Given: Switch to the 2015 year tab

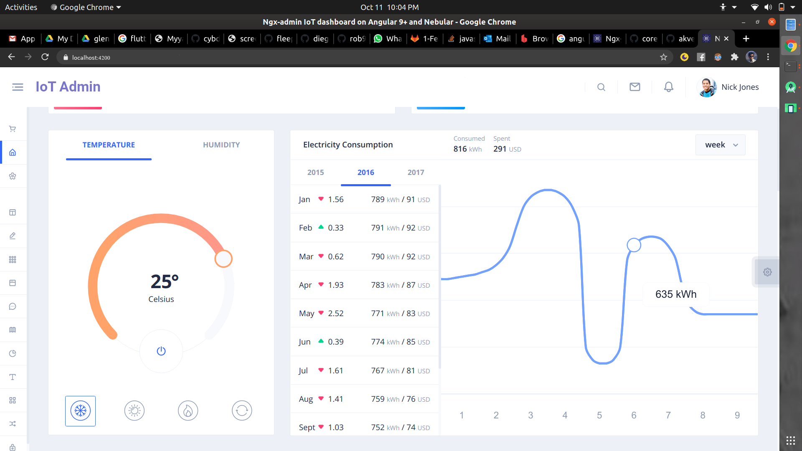Looking at the screenshot, I should click(315, 172).
